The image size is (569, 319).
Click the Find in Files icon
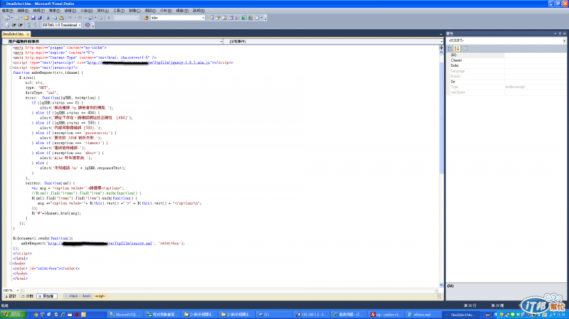point(146,18)
